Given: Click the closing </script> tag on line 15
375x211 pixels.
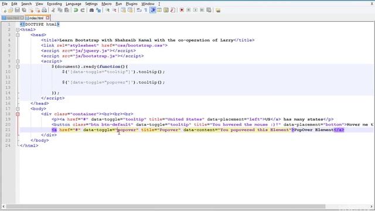Looking at the screenshot, I should click(53, 98).
